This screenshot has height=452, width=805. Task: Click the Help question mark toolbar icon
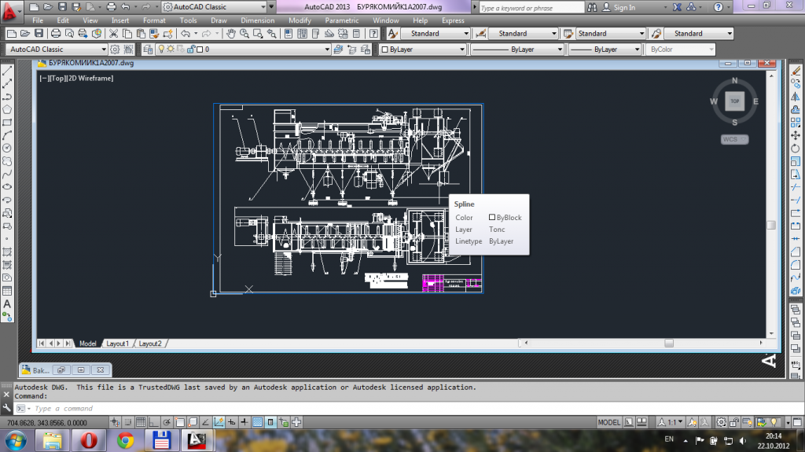pyautogui.click(x=373, y=33)
